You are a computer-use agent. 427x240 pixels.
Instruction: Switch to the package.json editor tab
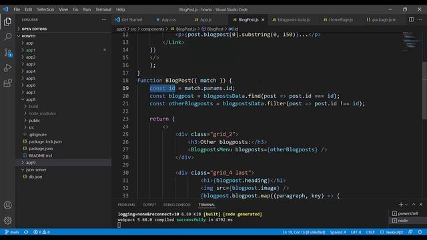tap(382, 19)
